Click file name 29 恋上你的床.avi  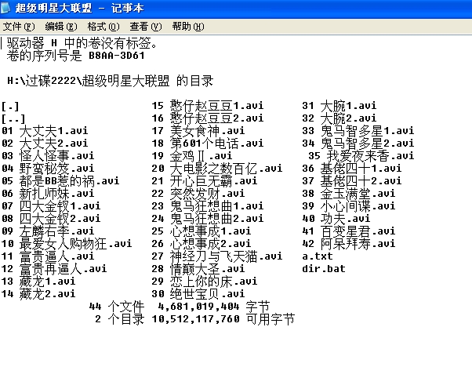coord(205,282)
